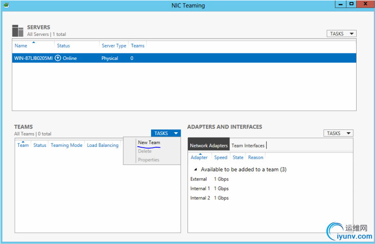Minimize the NIC Teaming window
375x244 pixels.
coord(341,4)
